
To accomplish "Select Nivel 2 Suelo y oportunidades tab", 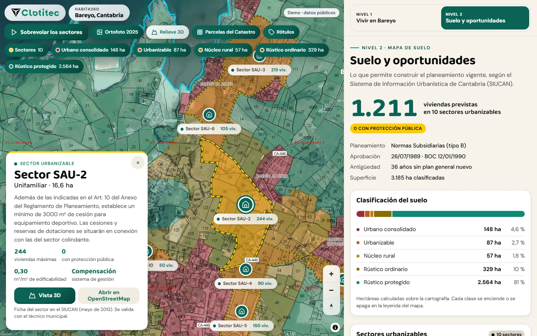I will click(485, 18).
